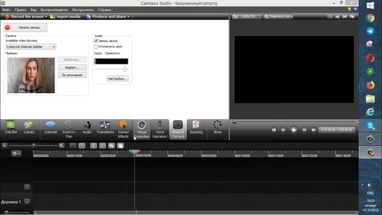The width and height of the screenshot is (382, 215).
Task: Click the preview playback scrubber handle
Action: [234, 122]
